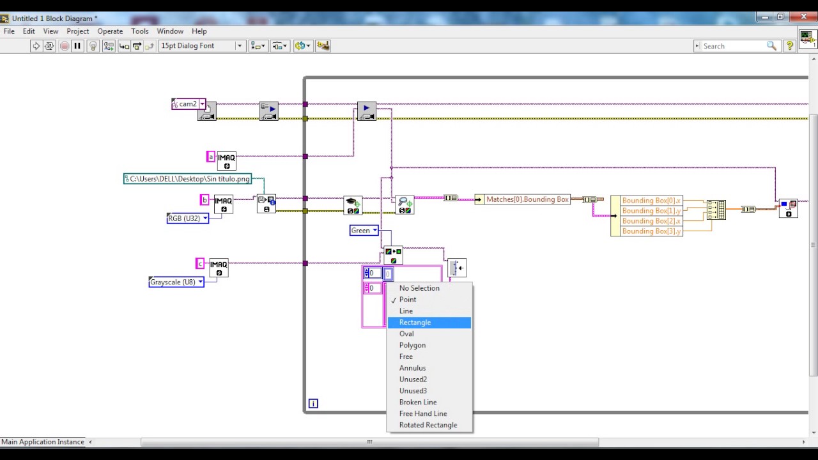Open the RGB (U32) image type dropdown
Image resolution: width=818 pixels, height=460 pixels.
(x=204, y=218)
